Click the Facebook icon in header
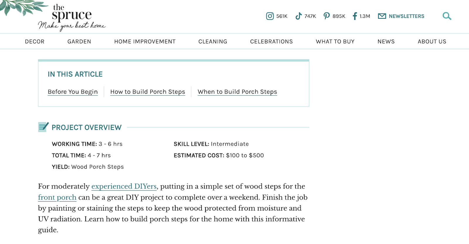 click(355, 16)
